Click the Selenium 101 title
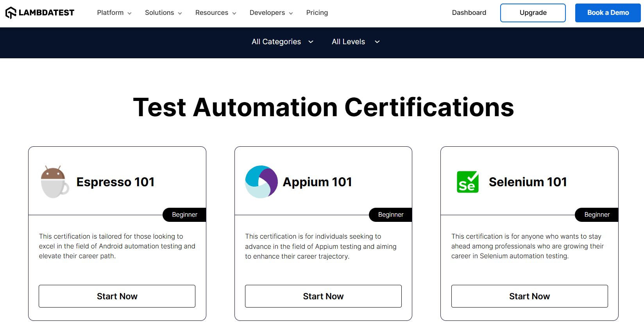The image size is (644, 322). 528,182
